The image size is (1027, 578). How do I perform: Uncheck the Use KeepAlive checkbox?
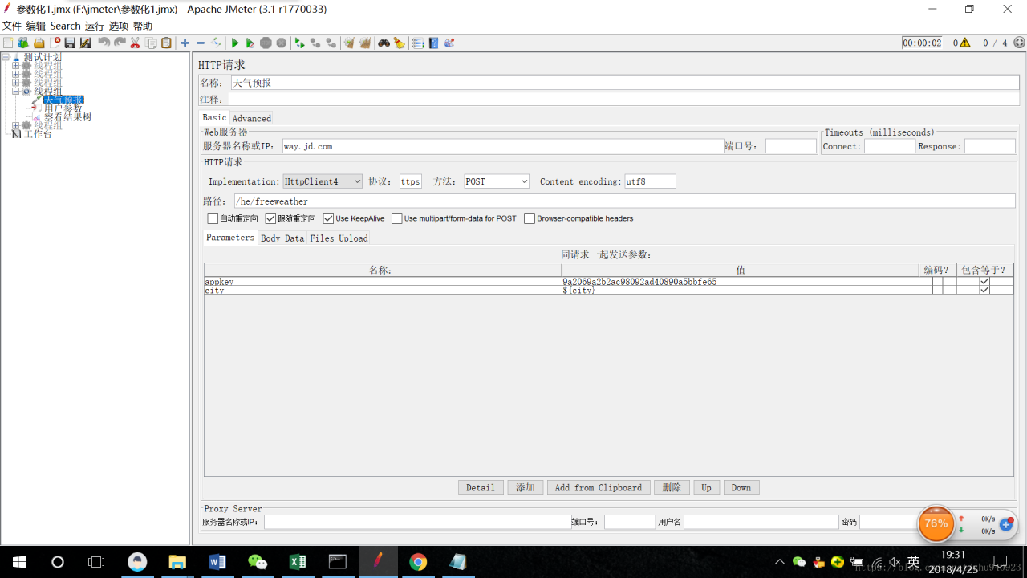pos(328,218)
